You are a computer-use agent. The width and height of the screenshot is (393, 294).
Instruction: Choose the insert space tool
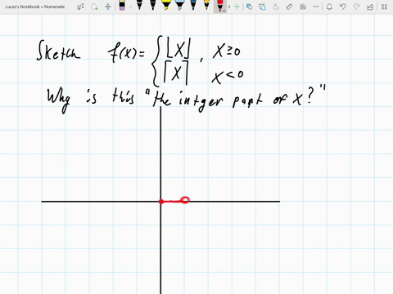tap(108, 7)
